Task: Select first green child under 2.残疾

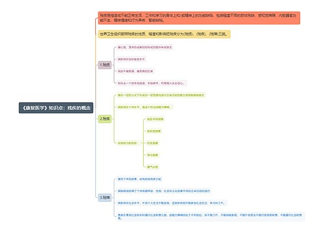Action: pyautogui.click(x=161, y=95)
